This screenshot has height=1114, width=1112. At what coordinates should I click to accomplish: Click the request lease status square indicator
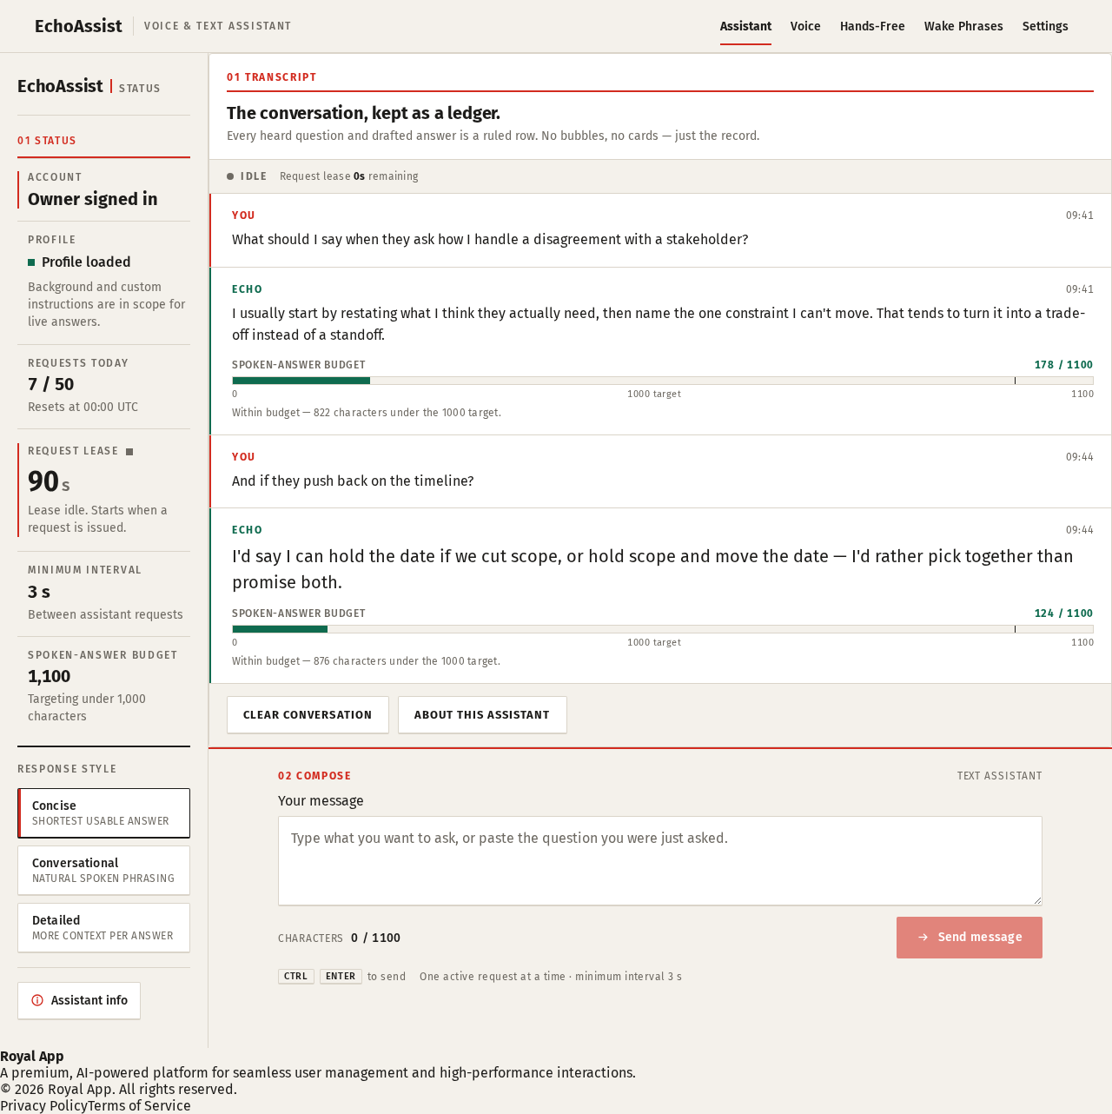pyautogui.click(x=129, y=452)
